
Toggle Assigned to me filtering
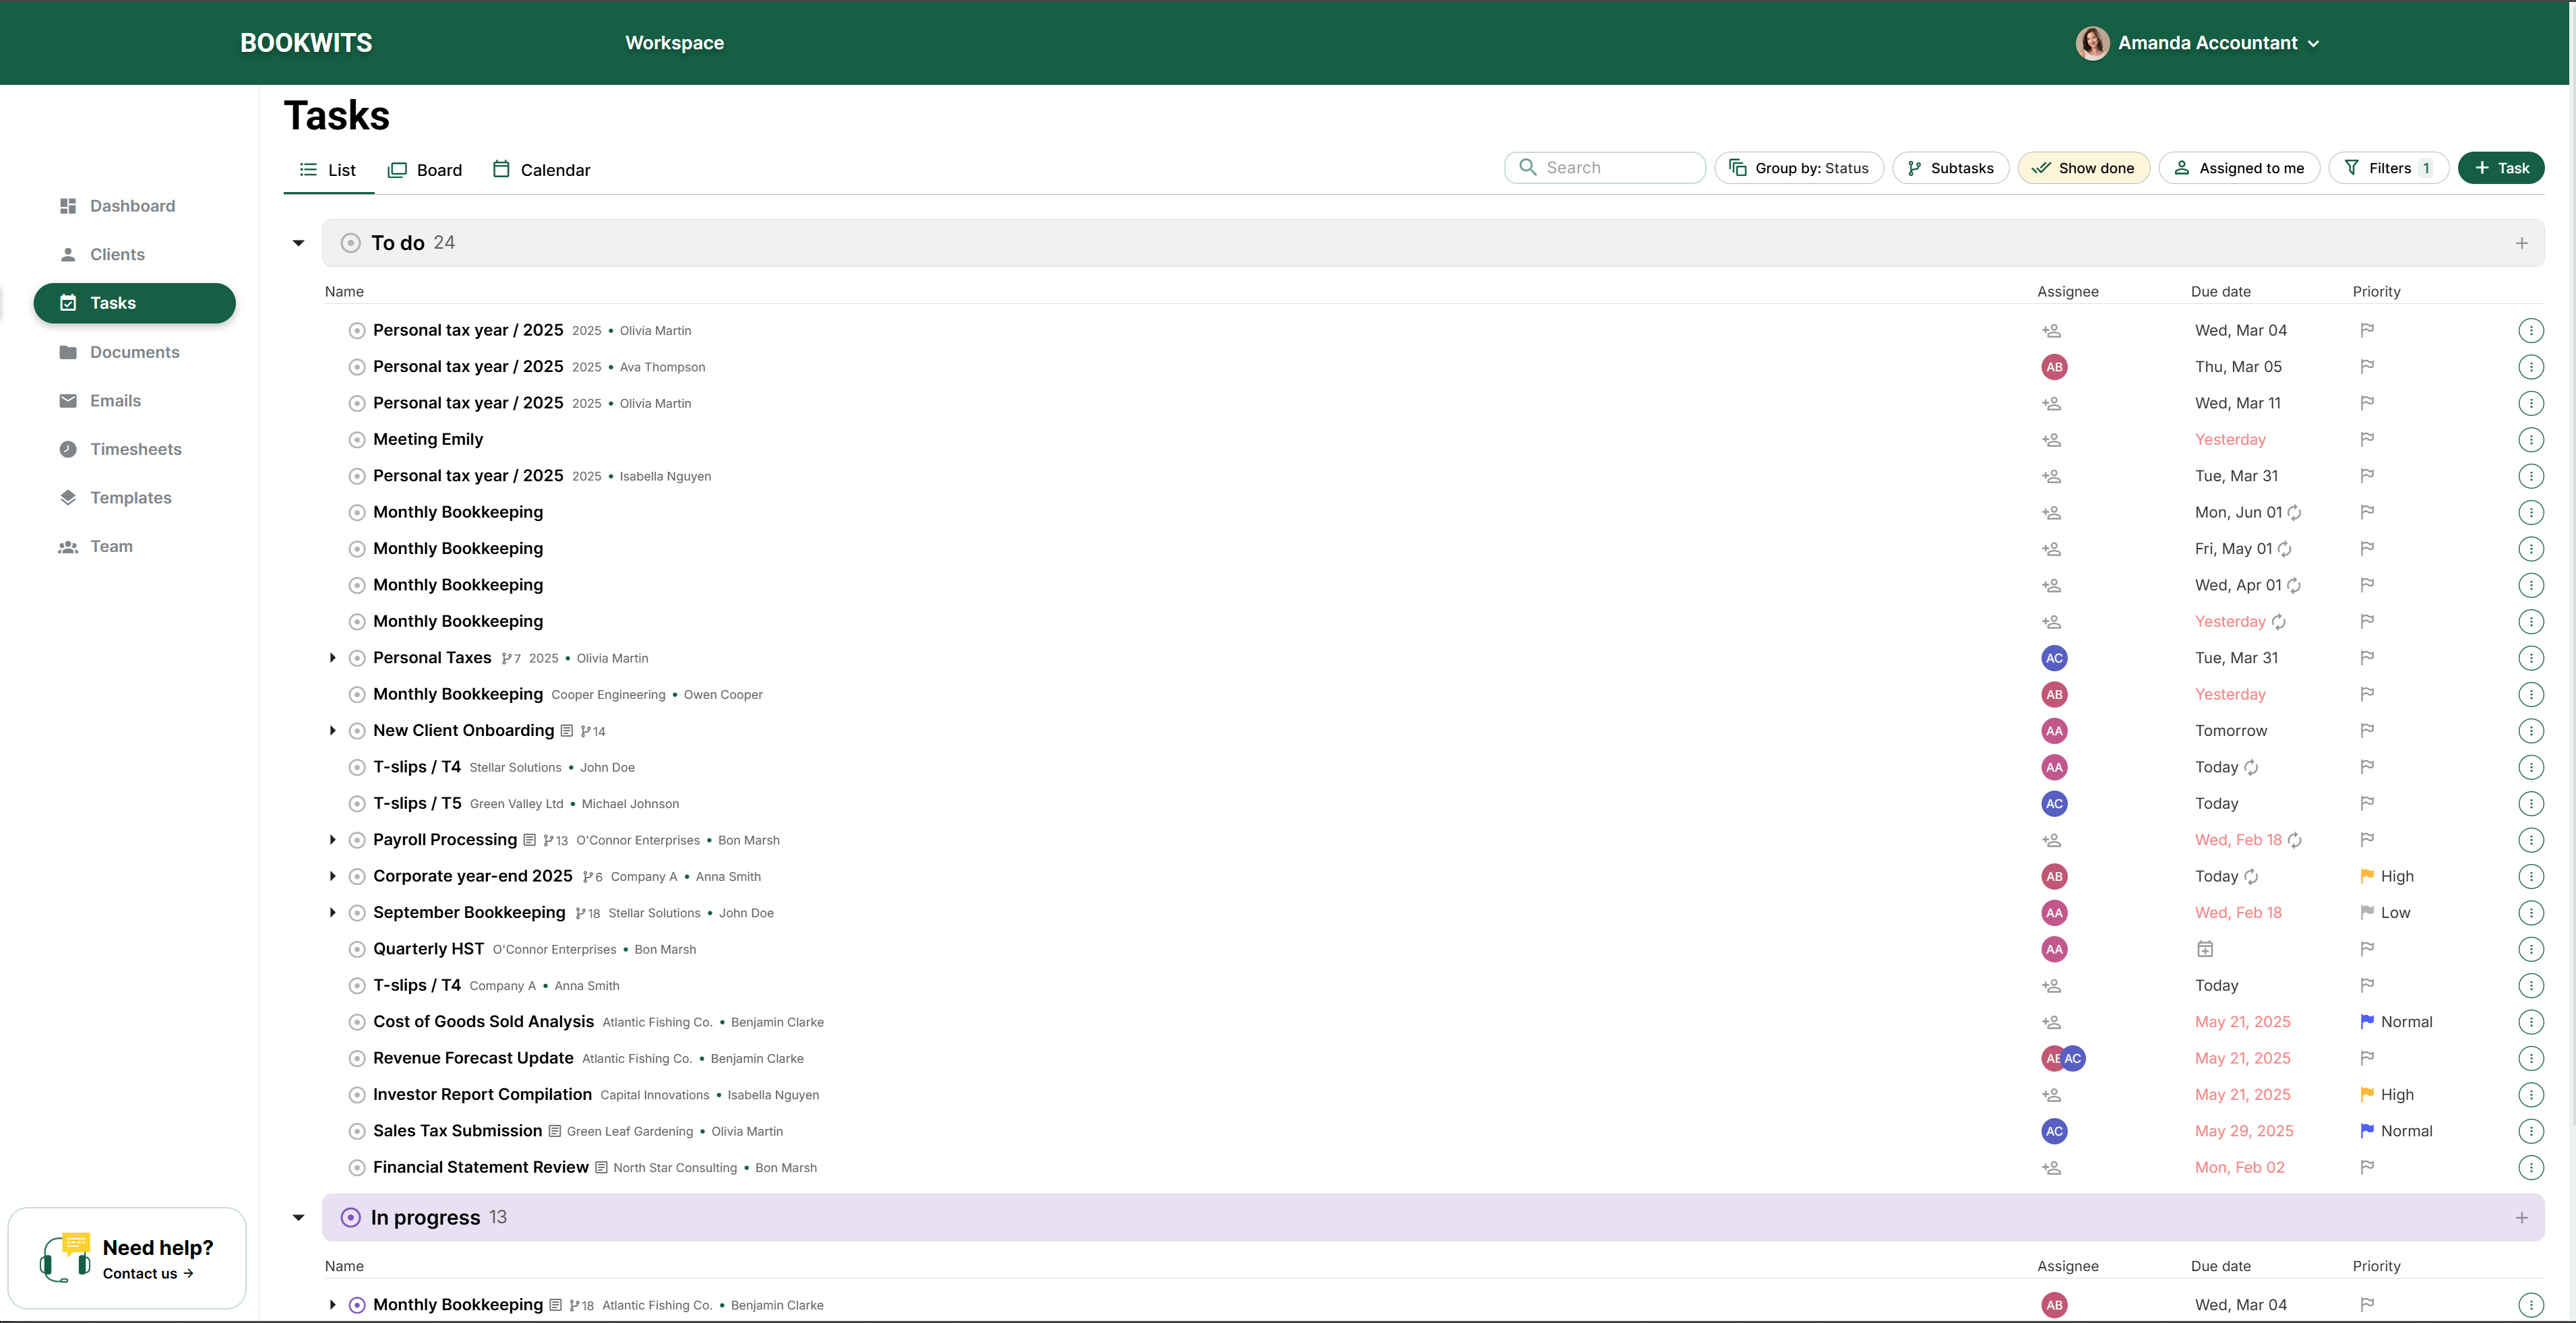(2239, 167)
